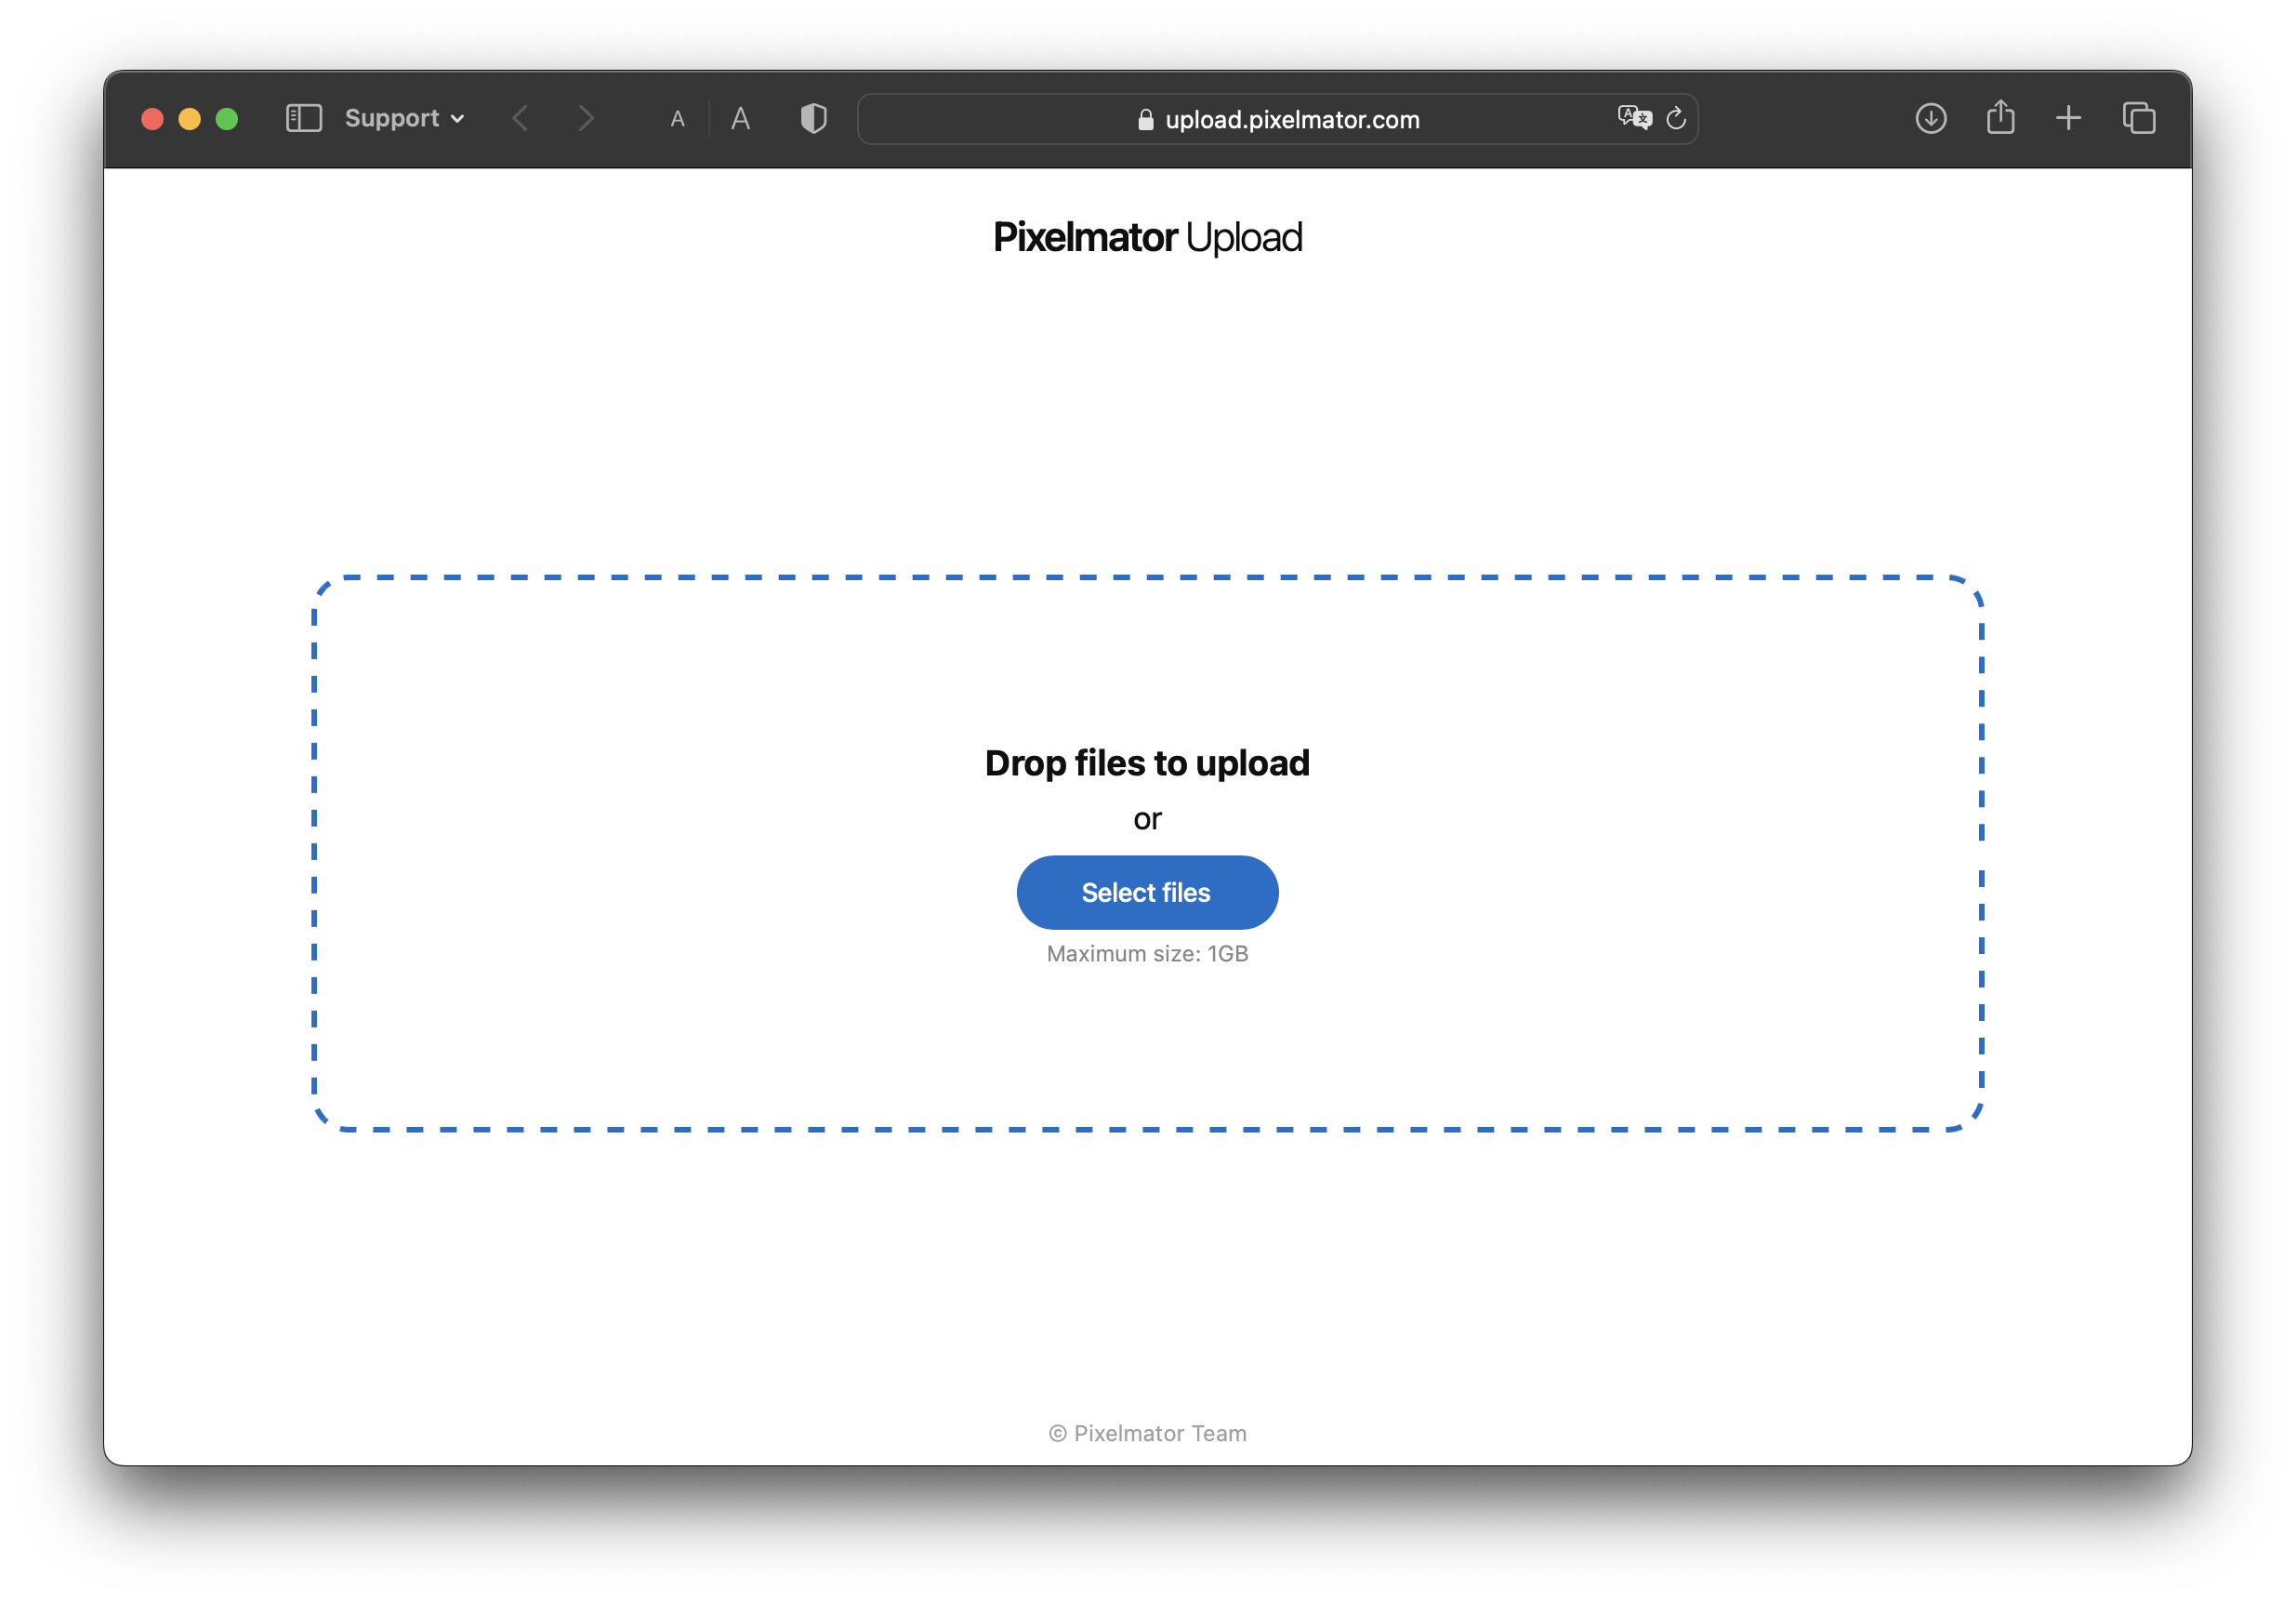Viewport: 2296px width, 1603px height.
Task: Open the privacy report shield icon
Action: pyautogui.click(x=813, y=119)
